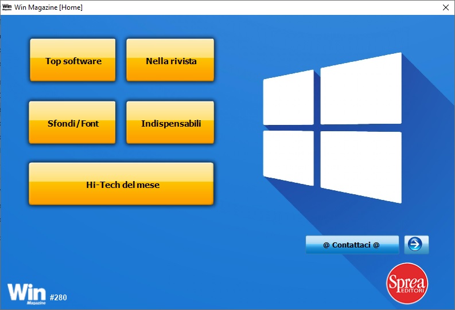The image size is (455, 310).
Task: Open the Indispensabili section
Action: pos(170,123)
